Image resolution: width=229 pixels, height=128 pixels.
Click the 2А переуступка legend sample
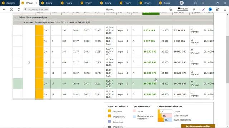pos(165,120)
